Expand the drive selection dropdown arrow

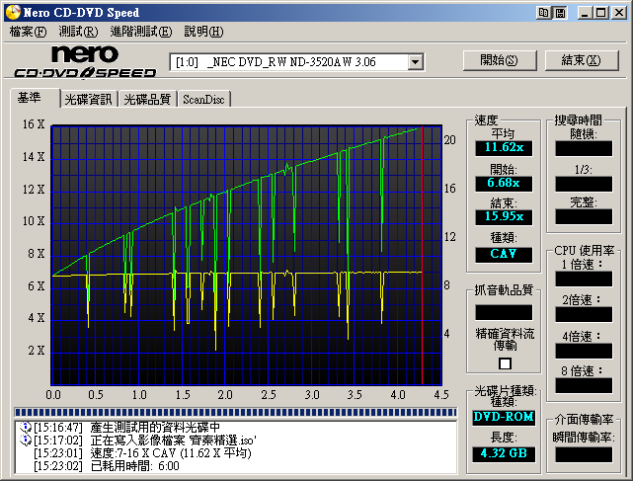point(415,62)
